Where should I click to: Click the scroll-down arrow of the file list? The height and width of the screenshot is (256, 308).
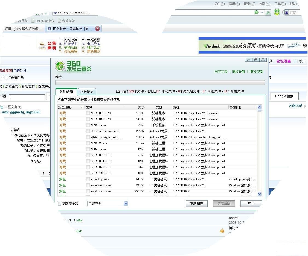[259, 194]
